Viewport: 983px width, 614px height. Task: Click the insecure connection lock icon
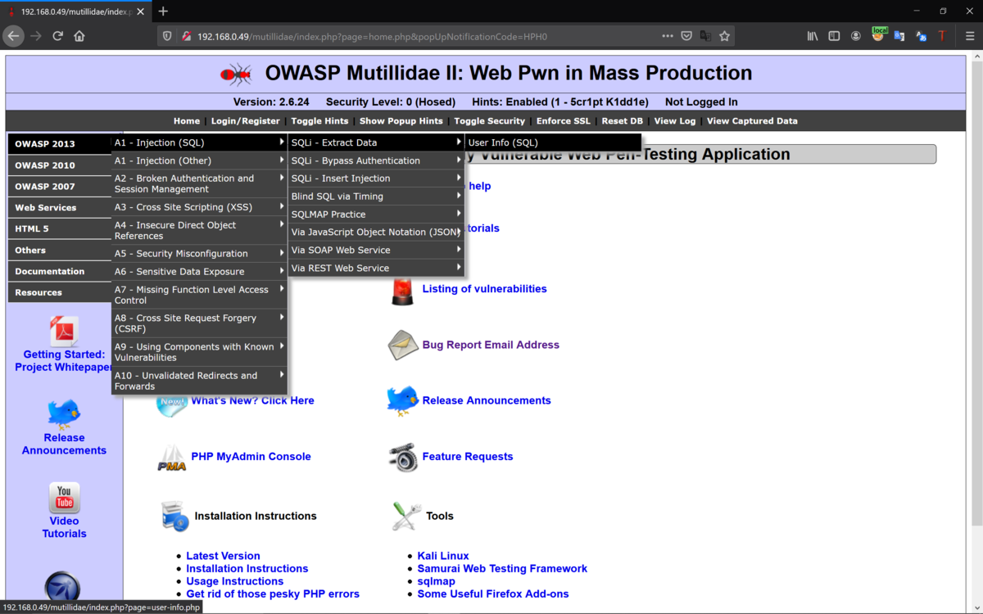(x=186, y=36)
